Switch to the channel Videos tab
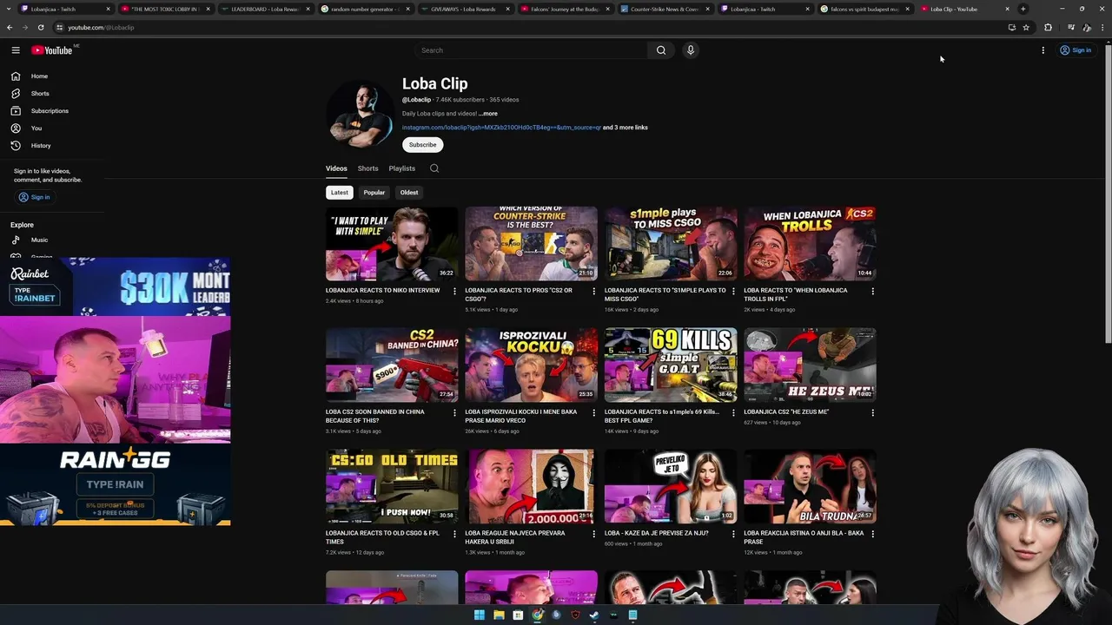 336,168
